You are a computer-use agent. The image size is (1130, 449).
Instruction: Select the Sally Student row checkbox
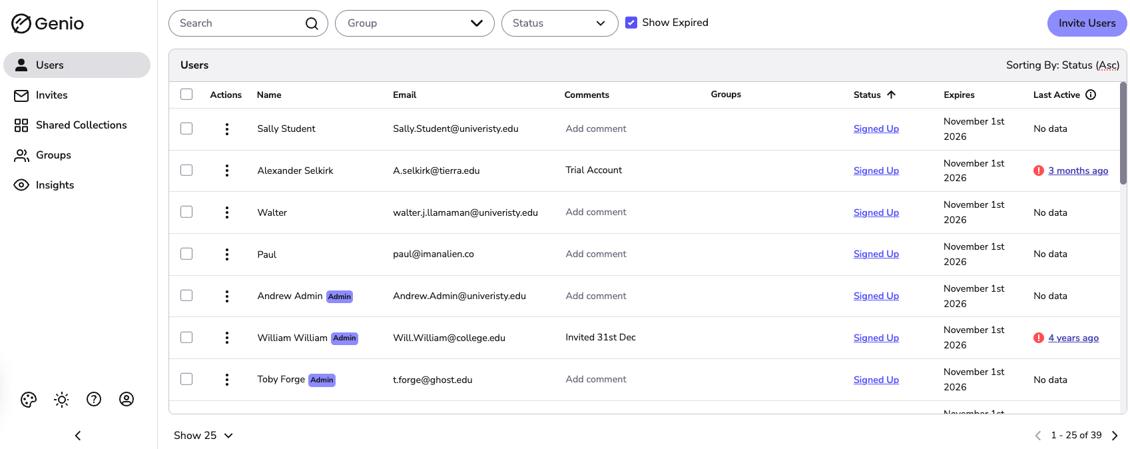(186, 129)
